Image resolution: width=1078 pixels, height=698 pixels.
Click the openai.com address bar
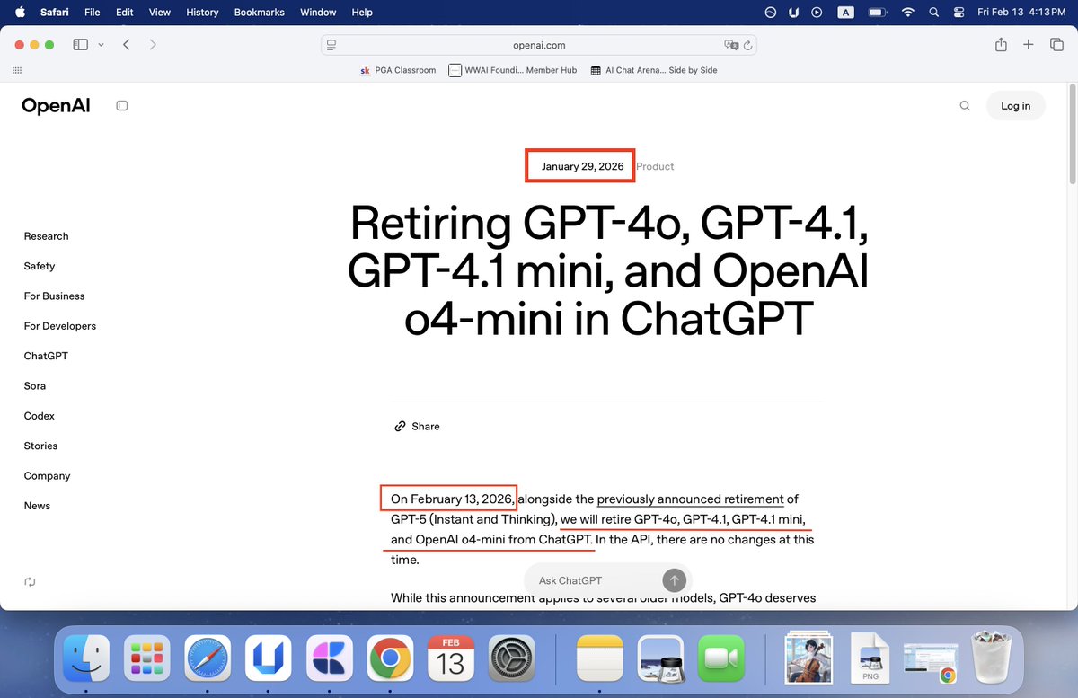539,45
